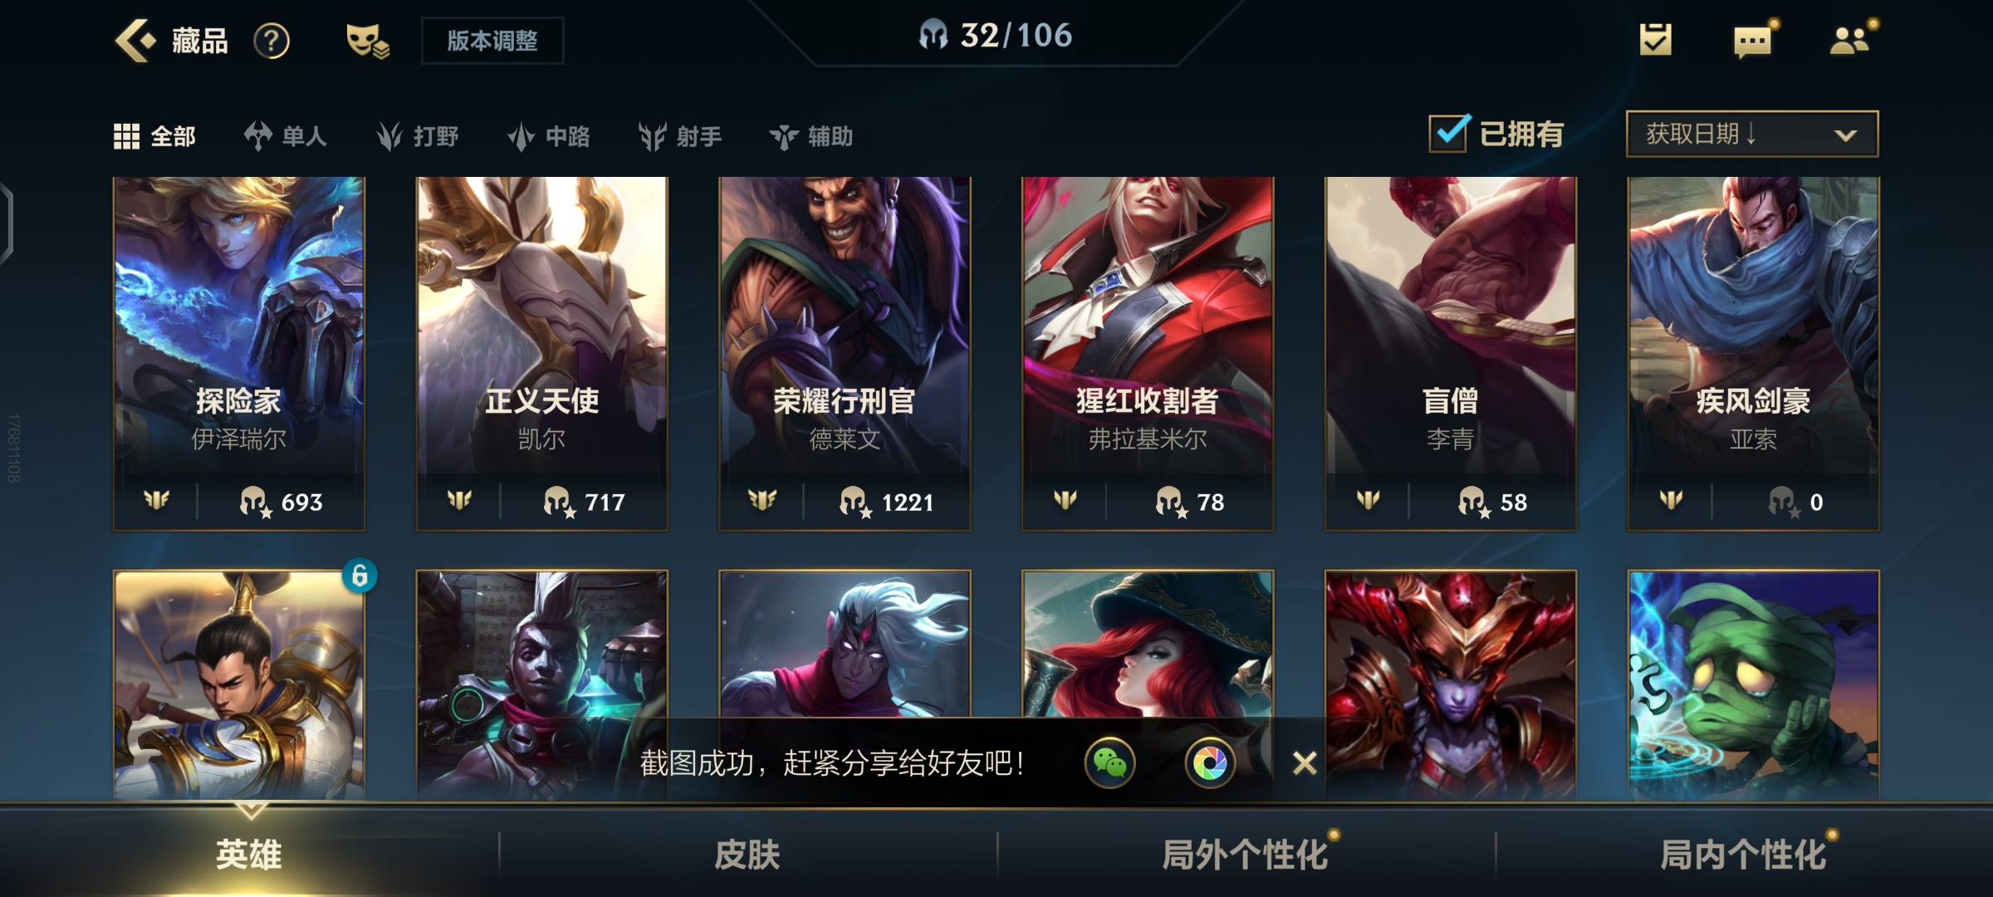Viewport: 1993px width, 897px height.
Task: Select the 中路 mid lane filter
Action: click(x=549, y=136)
